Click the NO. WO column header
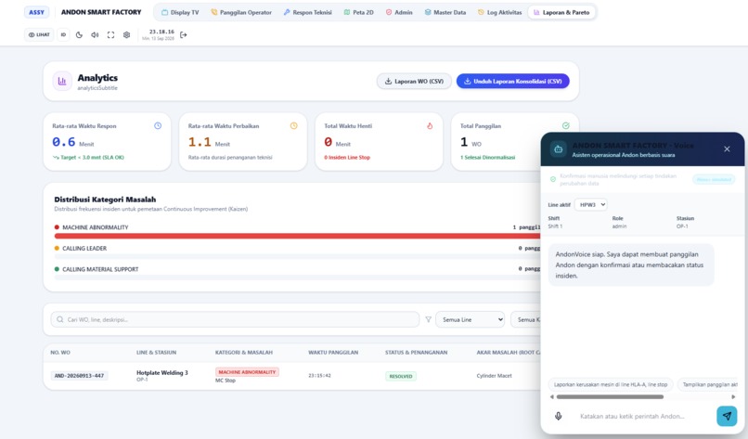 (60, 352)
